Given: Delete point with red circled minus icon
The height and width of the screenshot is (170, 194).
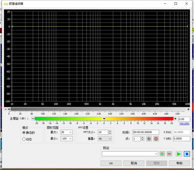Looking at the screenshot, I should point(156,139).
